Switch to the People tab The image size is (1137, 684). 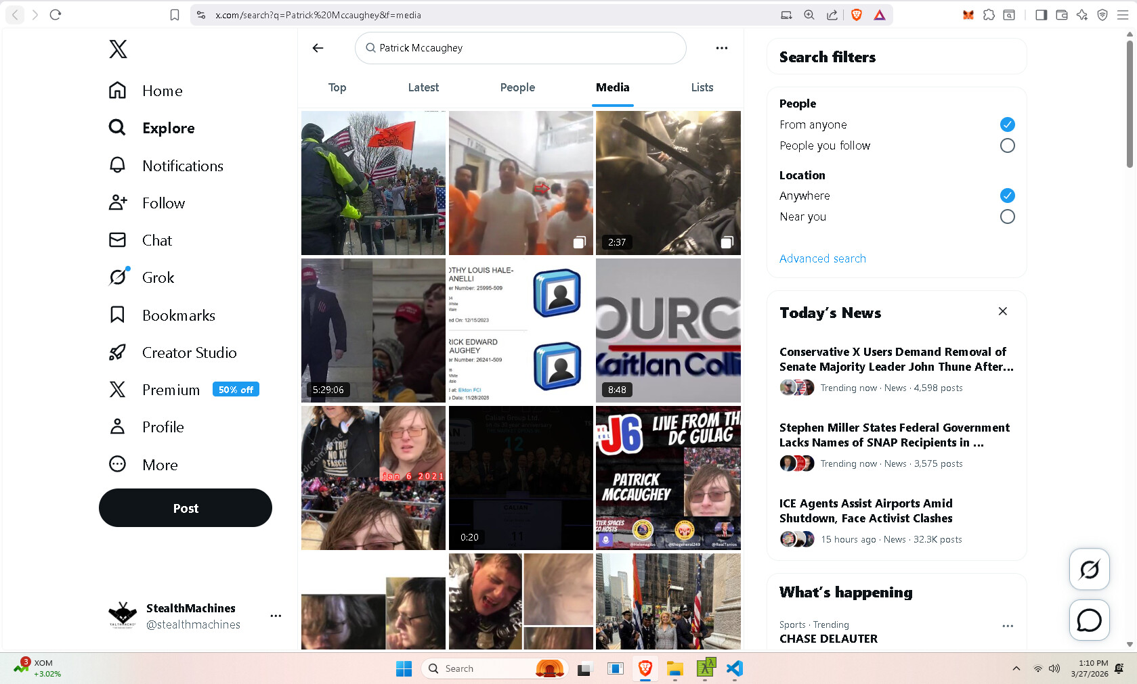click(517, 87)
